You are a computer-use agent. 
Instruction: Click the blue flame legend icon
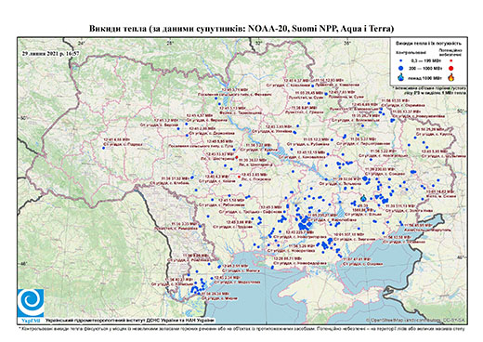coord(401,77)
